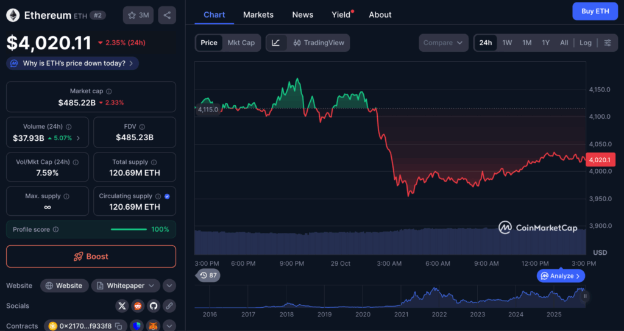The width and height of the screenshot is (624, 331).
Task: Select the 1Y time range
Action: coord(545,43)
